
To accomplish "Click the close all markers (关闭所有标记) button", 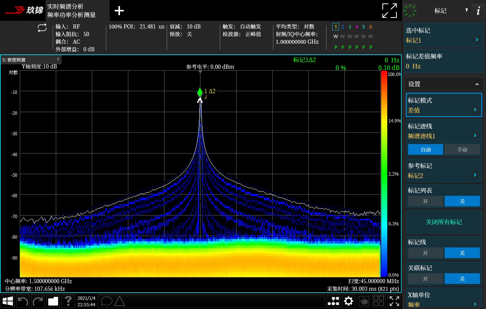I will 444,222.
